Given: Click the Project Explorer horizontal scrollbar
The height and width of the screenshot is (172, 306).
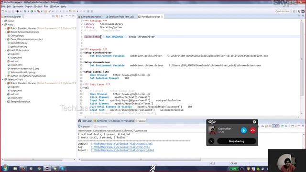Looking at the screenshot, I should click(x=33, y=160).
